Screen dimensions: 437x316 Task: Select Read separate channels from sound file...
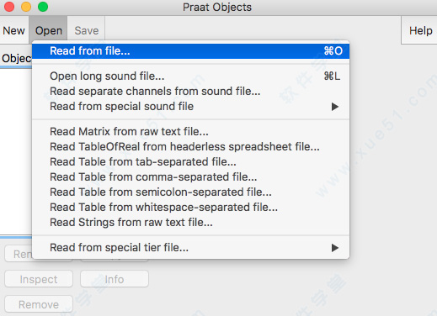(x=191, y=91)
